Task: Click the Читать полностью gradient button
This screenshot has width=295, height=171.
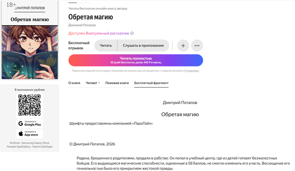Action: (136, 60)
